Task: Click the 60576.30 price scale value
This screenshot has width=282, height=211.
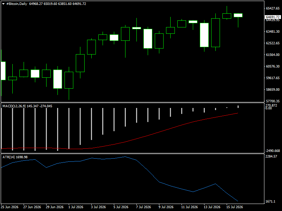Action: pos(272,66)
